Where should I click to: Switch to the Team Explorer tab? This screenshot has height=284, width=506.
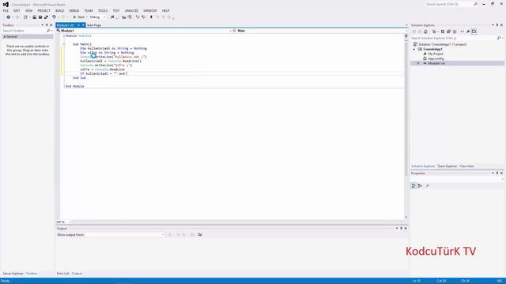[447, 166]
